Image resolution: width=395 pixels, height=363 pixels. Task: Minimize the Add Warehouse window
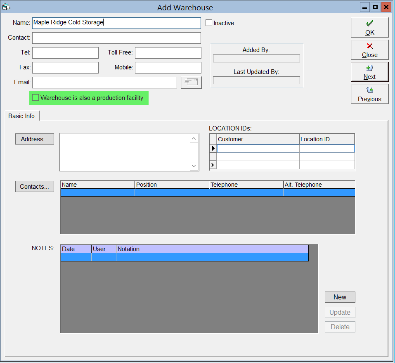click(364, 7)
